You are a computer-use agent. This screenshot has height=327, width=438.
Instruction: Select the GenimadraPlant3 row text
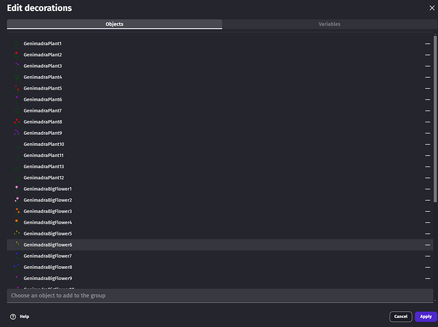(42, 66)
